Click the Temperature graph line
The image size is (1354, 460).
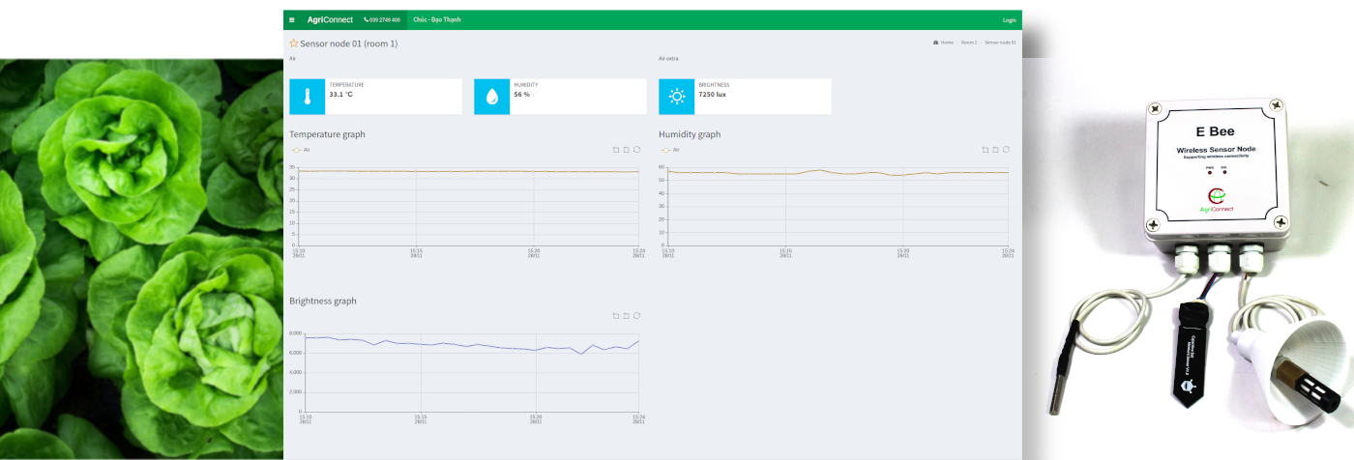click(x=469, y=171)
